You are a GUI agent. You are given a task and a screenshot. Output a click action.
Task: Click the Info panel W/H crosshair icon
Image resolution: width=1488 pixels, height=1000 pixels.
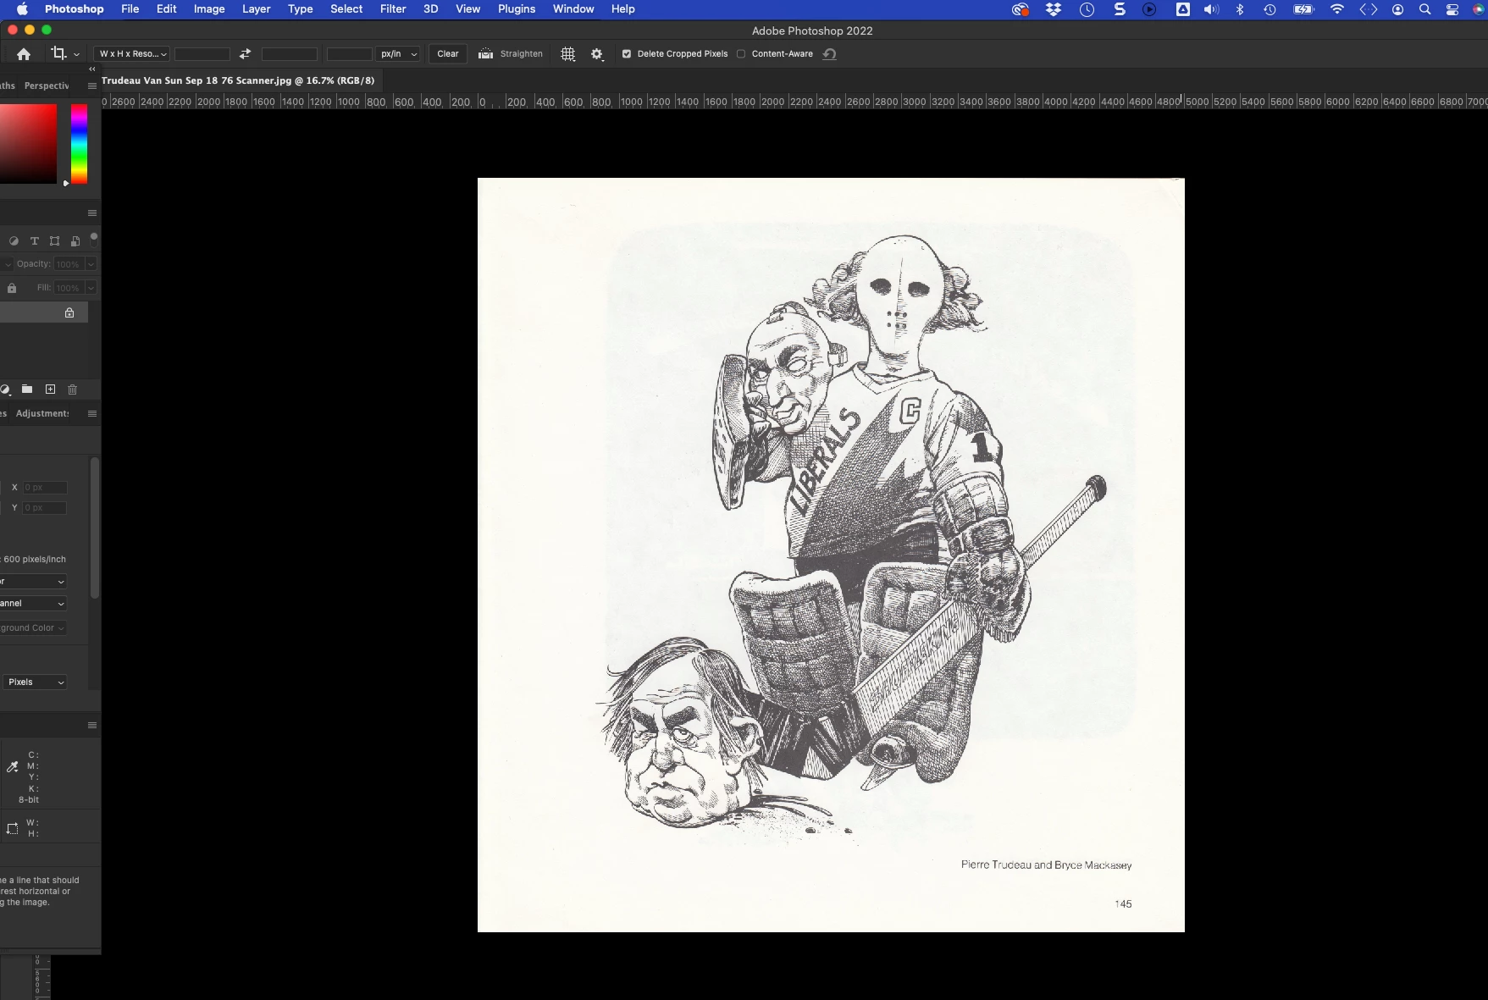(x=12, y=828)
